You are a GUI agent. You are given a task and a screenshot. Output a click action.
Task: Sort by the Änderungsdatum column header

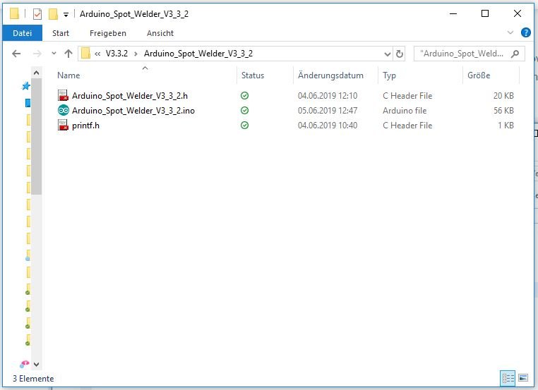[330, 75]
